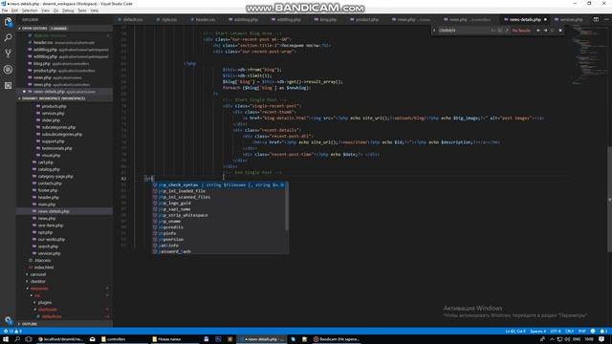Open the Selection menu
612x344 pixels.
[x=30, y=11]
